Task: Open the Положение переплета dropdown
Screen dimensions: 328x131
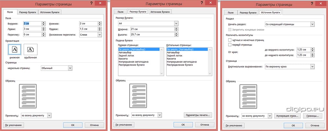Action: (x=99, y=35)
